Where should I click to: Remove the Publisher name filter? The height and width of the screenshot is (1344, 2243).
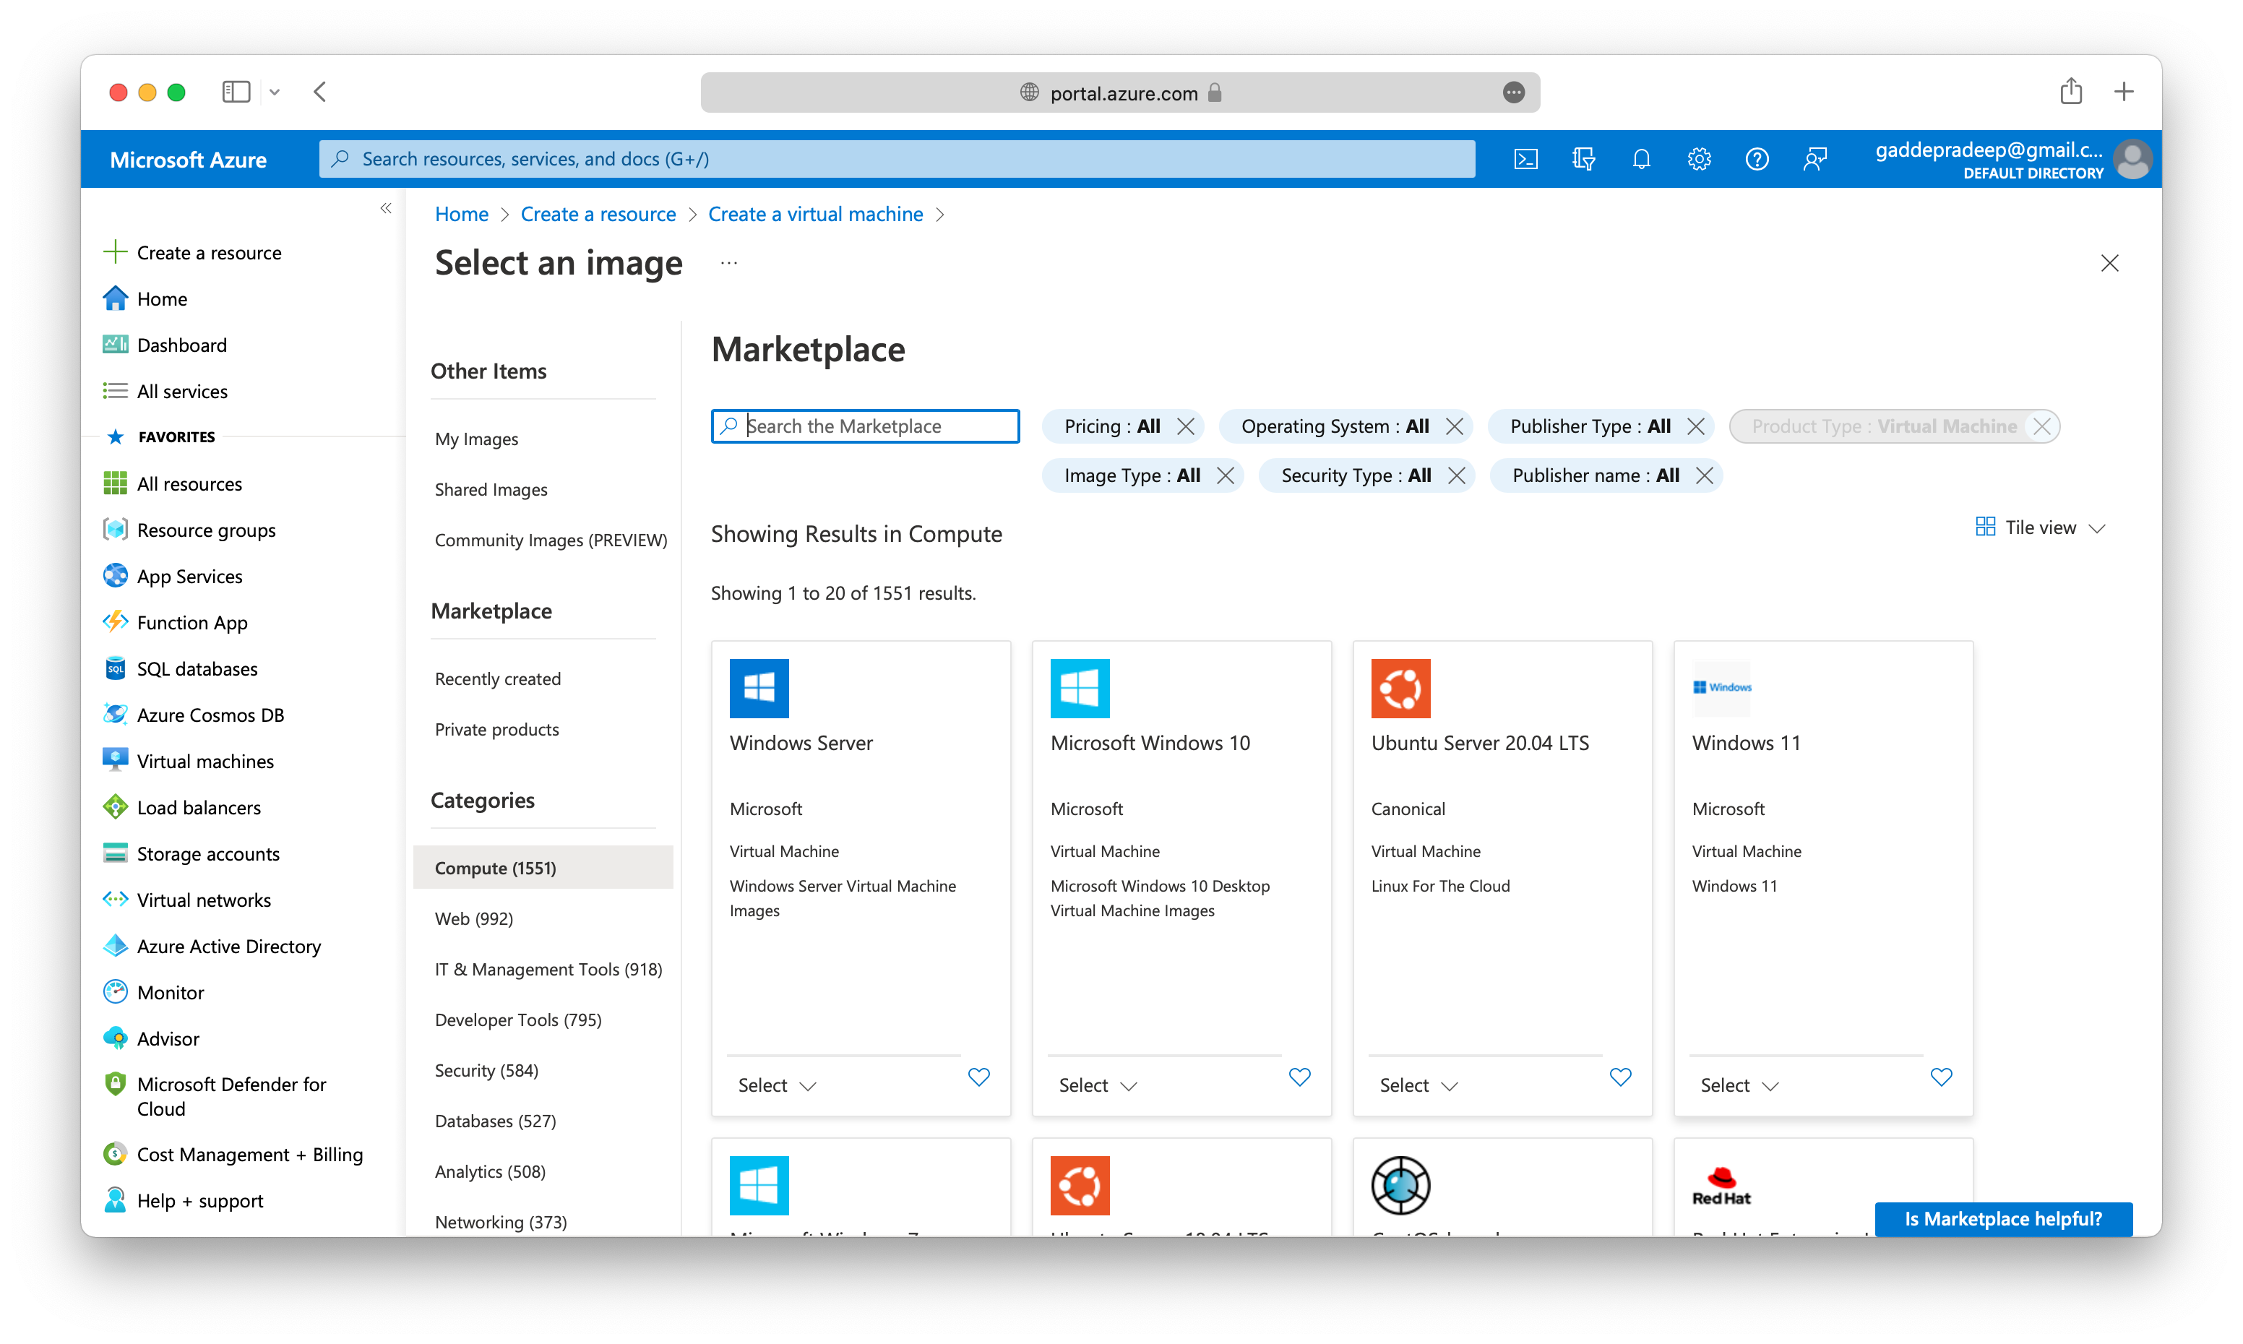click(1704, 475)
